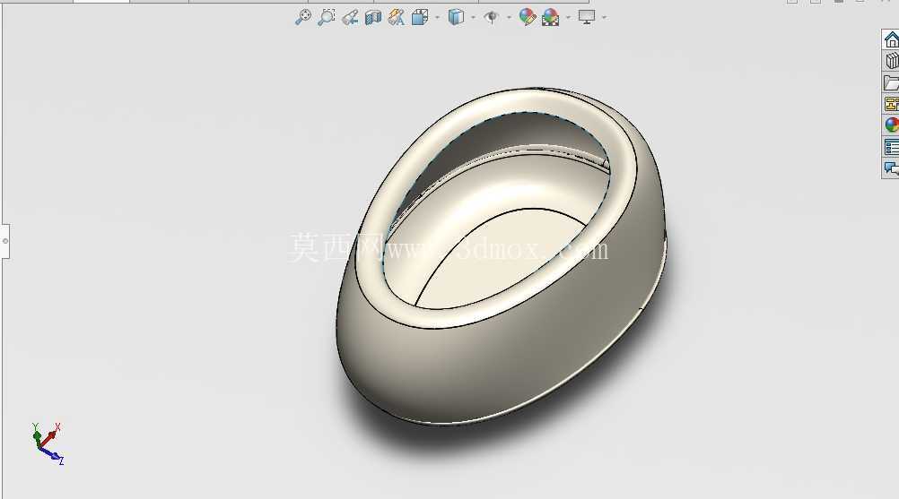Open the SolidWorks Forum speech-bubble tab
Viewport: 899px width, 499px height.
pos(890,168)
